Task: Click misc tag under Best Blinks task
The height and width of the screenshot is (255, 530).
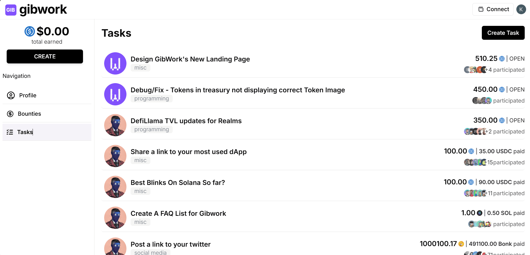Action: [x=140, y=191]
